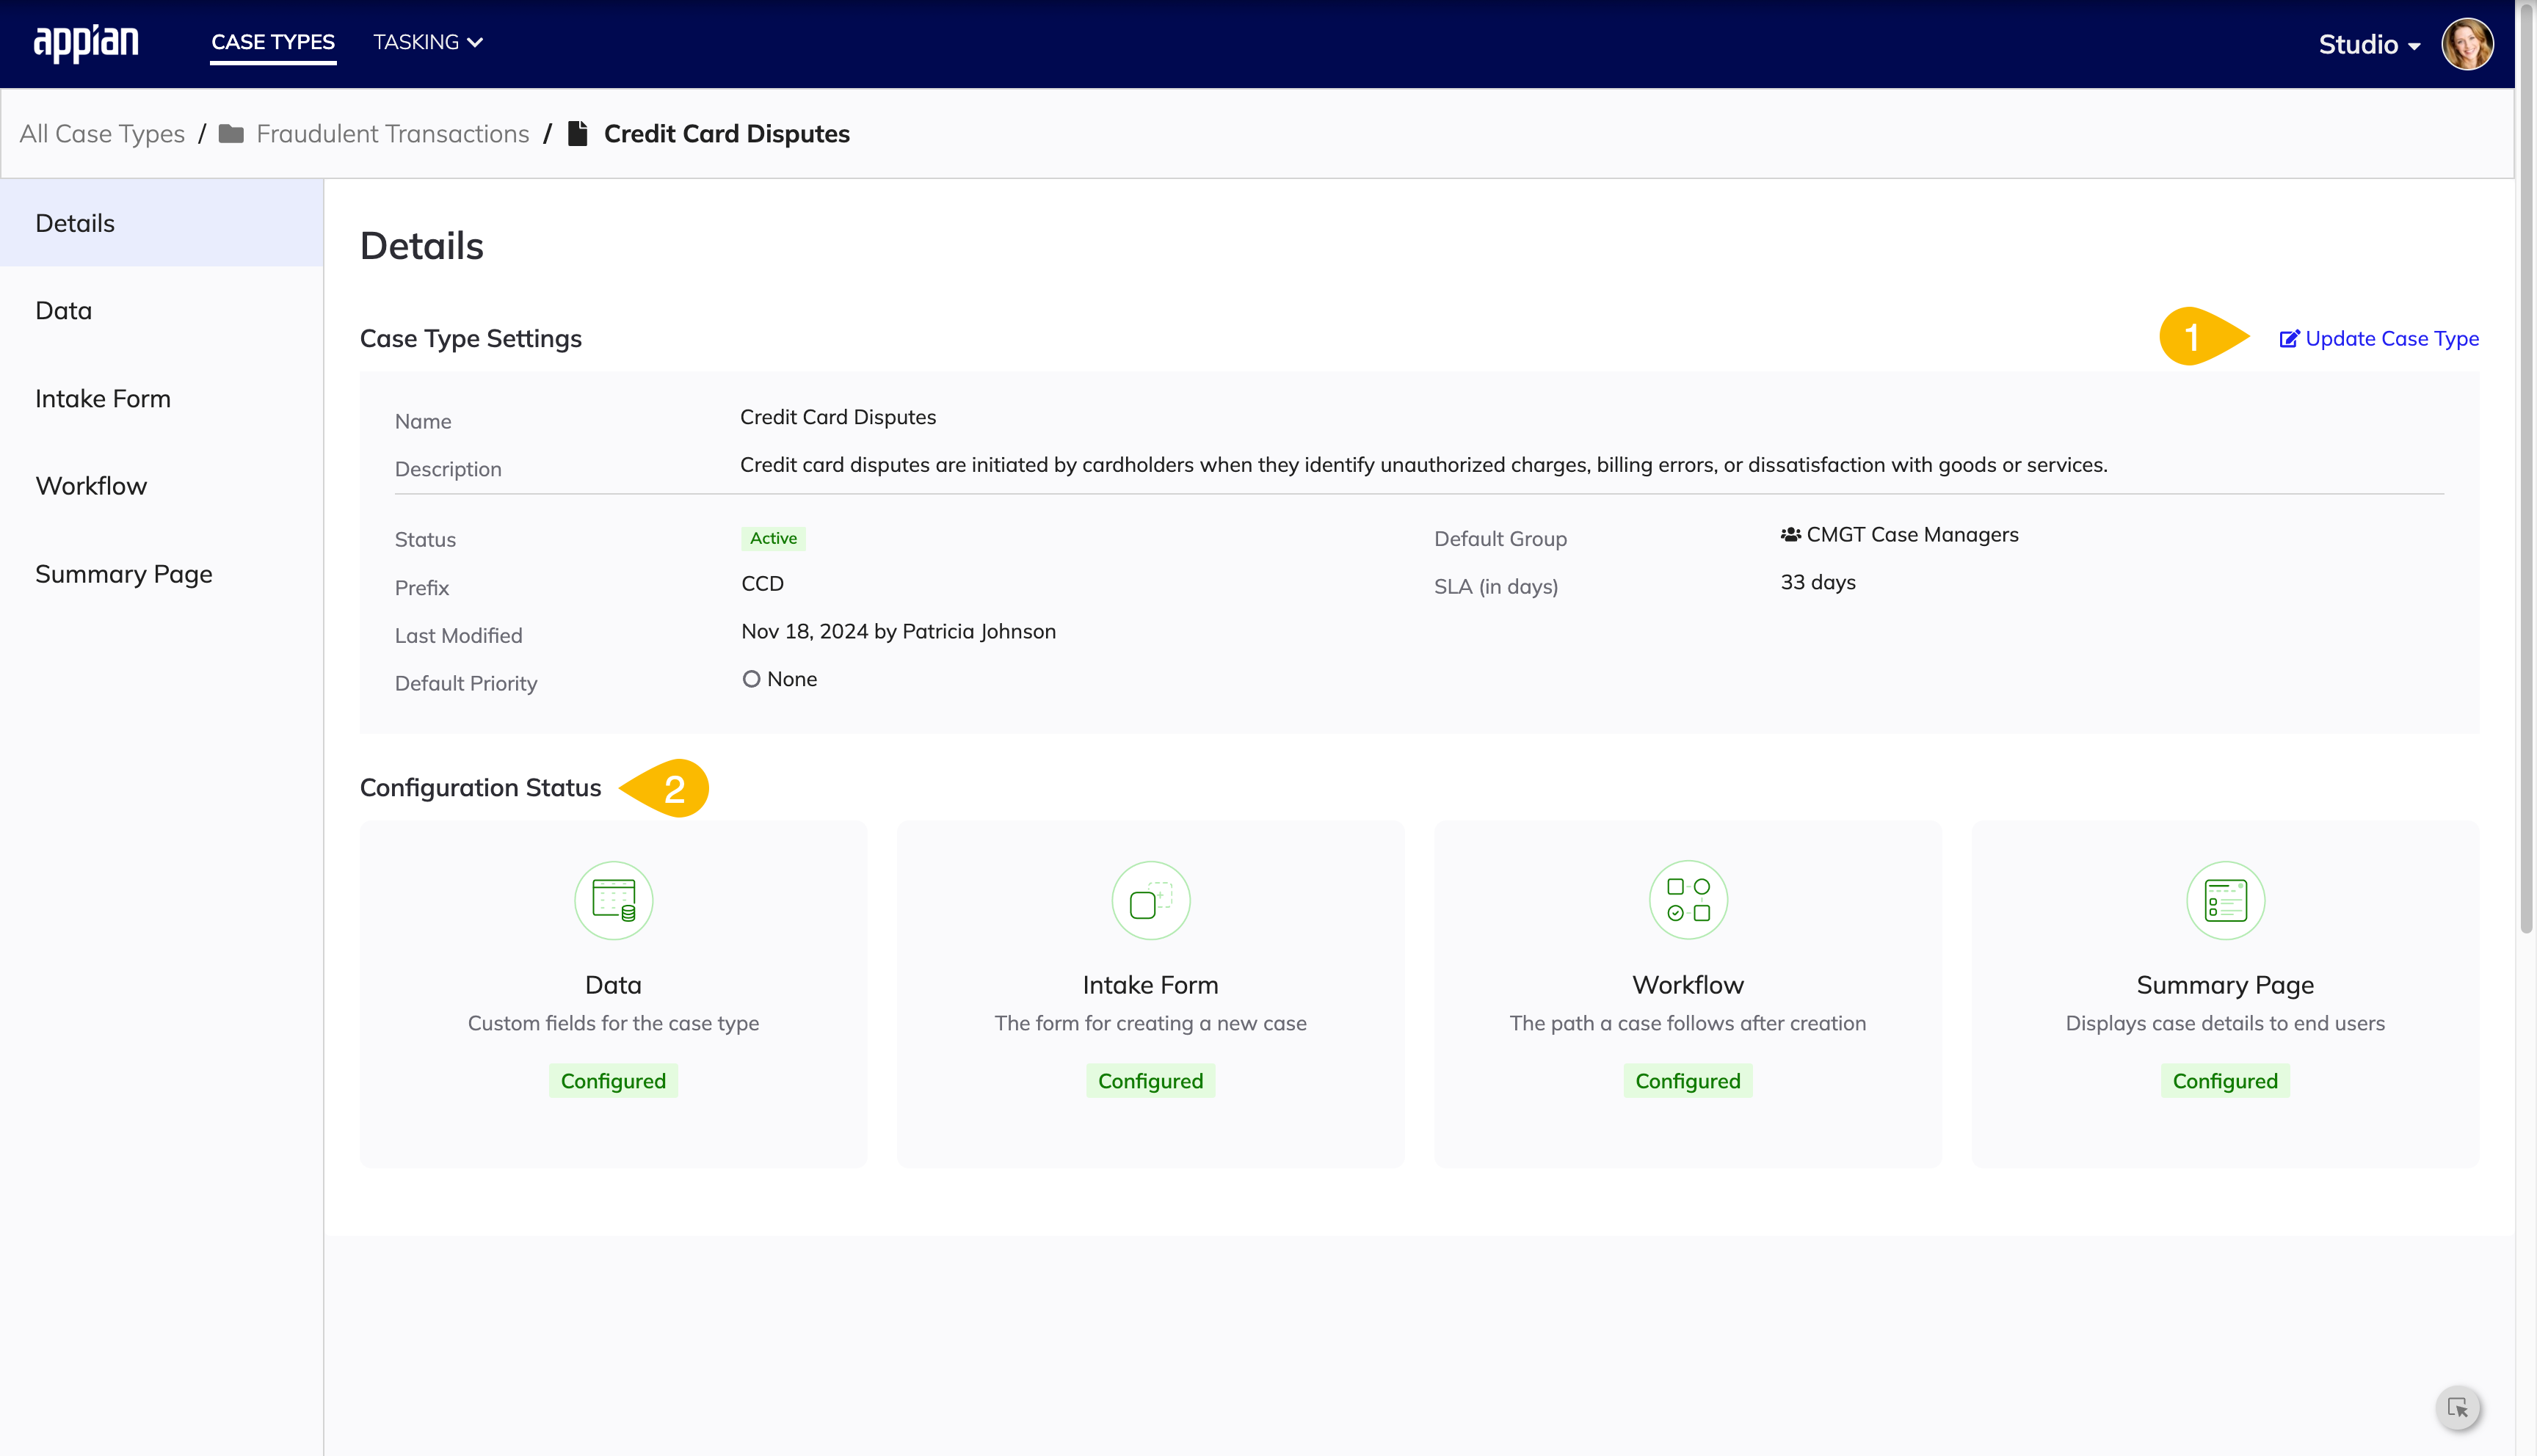This screenshot has height=1456, width=2537.
Task: Click the Summary Page configuration icon
Action: coord(2225,899)
